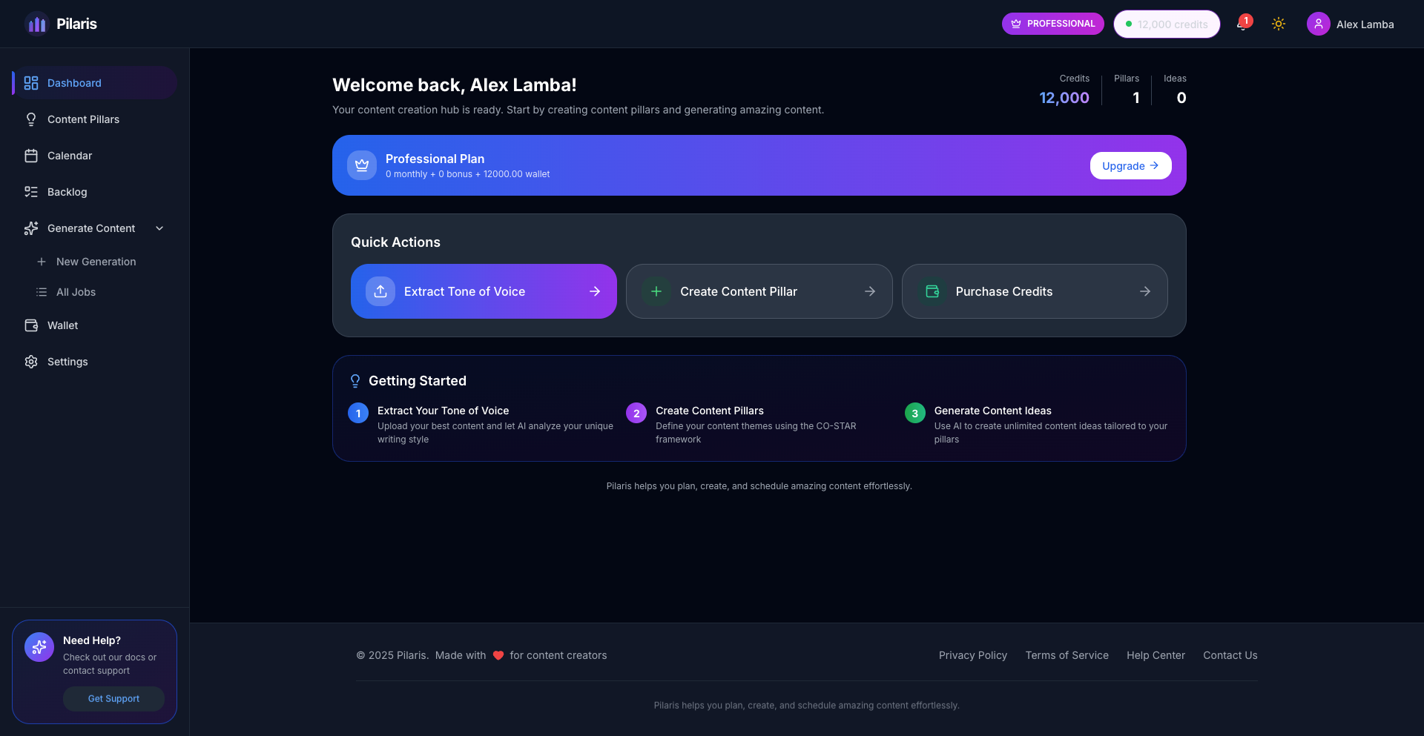Click the Pilaris logo icon
1424x736 pixels.
36,24
